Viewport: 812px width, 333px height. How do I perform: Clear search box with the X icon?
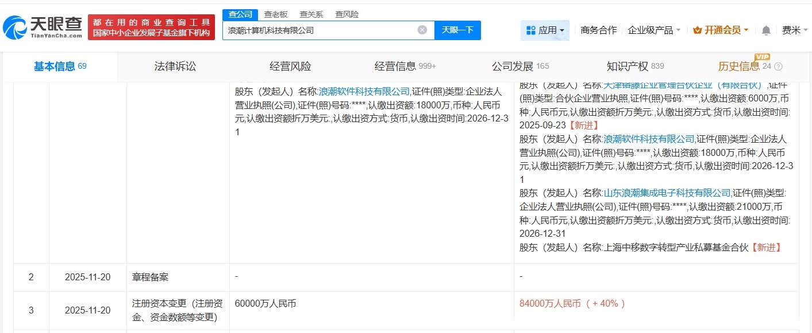pos(422,30)
